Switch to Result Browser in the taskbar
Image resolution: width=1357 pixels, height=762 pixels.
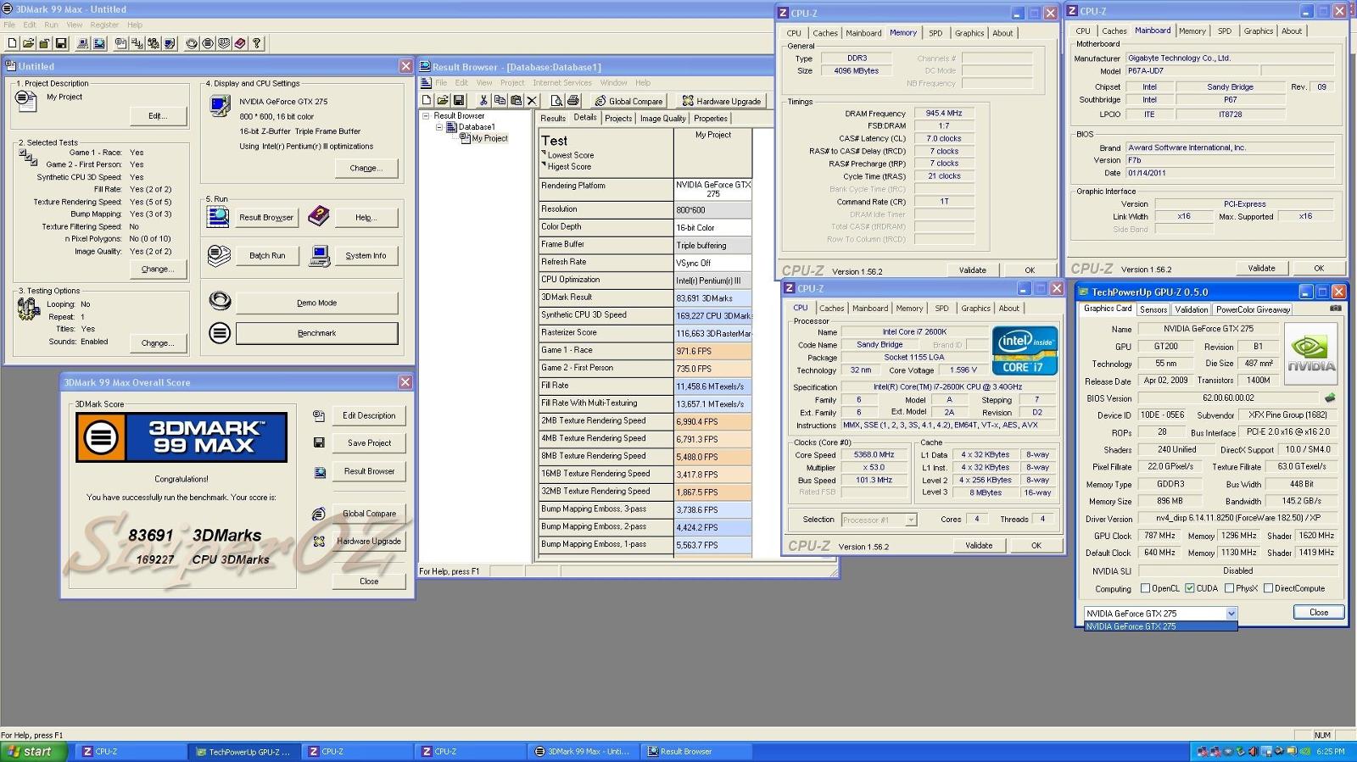tap(695, 751)
